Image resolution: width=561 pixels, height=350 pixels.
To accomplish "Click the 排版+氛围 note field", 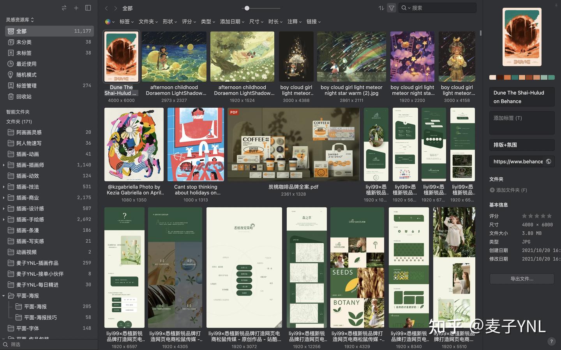I will pyautogui.click(x=522, y=145).
